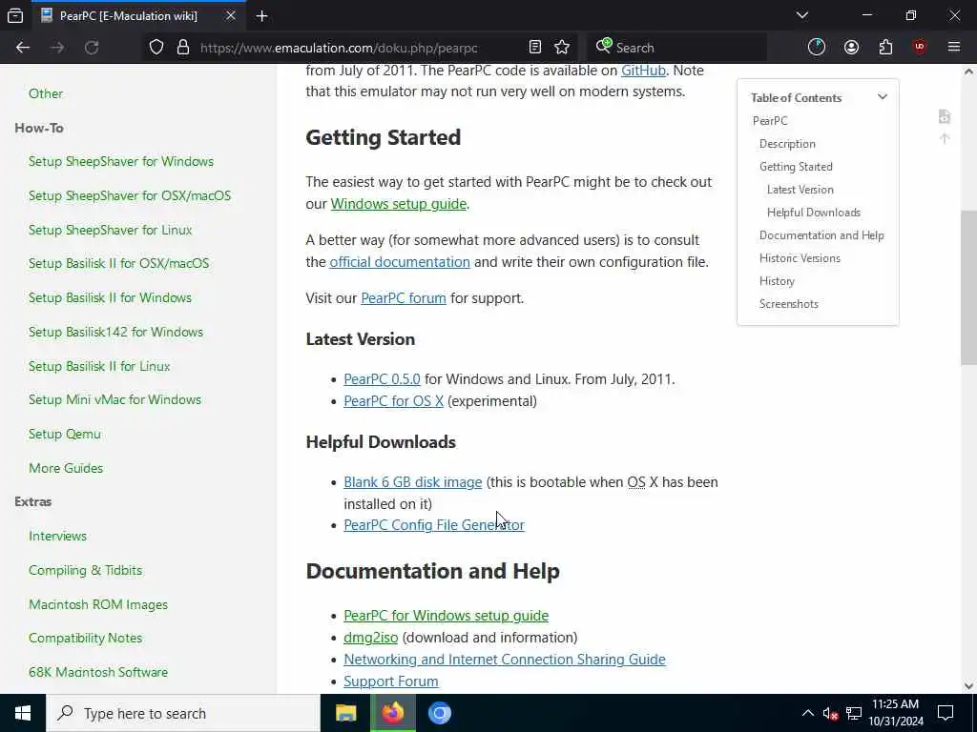This screenshot has width=977, height=732.
Task: Open File Explorer from the taskbar
Action: (x=345, y=713)
